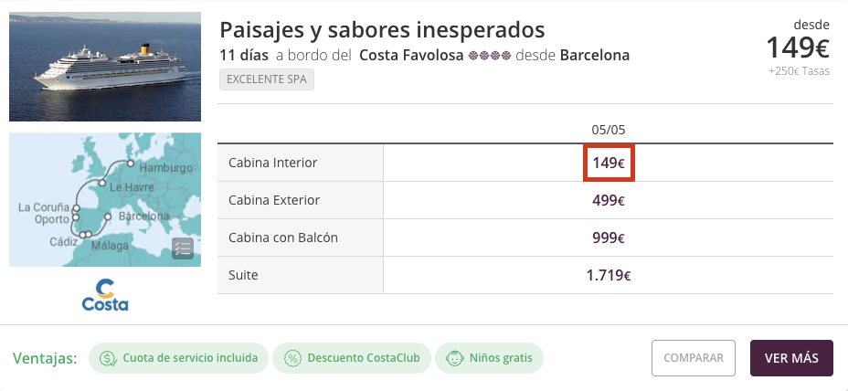This screenshot has height=391, width=848.
Task: Click the Costa cruise line logo
Action: pos(105,295)
